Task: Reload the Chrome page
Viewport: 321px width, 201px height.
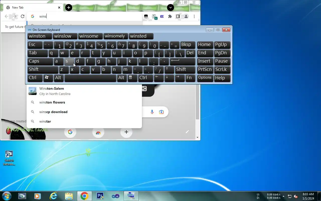Action: 23,16
